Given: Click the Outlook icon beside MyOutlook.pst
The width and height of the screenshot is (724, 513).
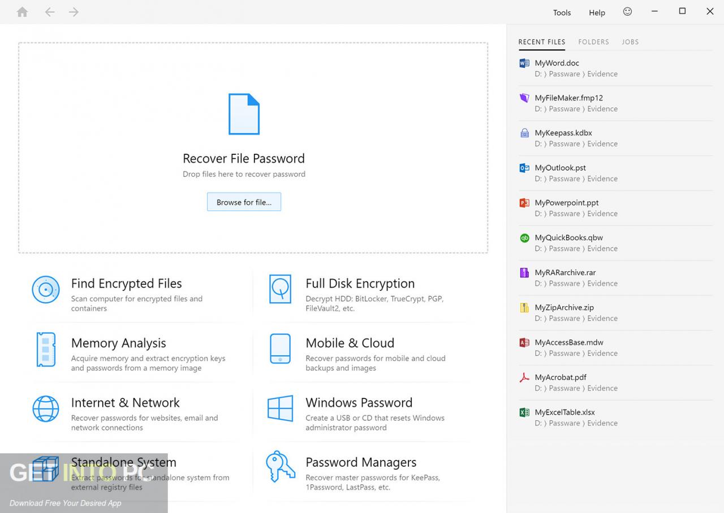Looking at the screenshot, I should coord(524,168).
